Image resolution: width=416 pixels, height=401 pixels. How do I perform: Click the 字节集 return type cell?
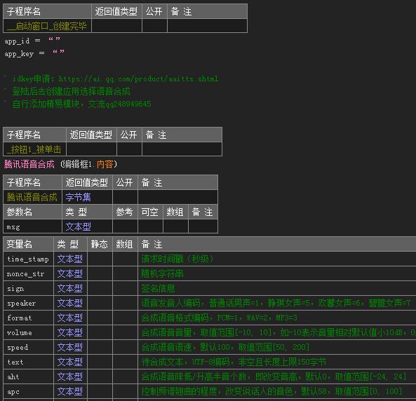point(87,197)
